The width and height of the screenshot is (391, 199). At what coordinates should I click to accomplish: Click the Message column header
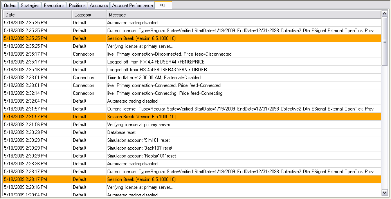(x=243, y=15)
